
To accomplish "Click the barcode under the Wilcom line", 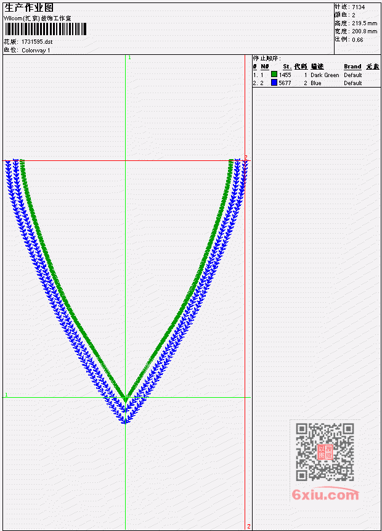I will tap(46, 29).
